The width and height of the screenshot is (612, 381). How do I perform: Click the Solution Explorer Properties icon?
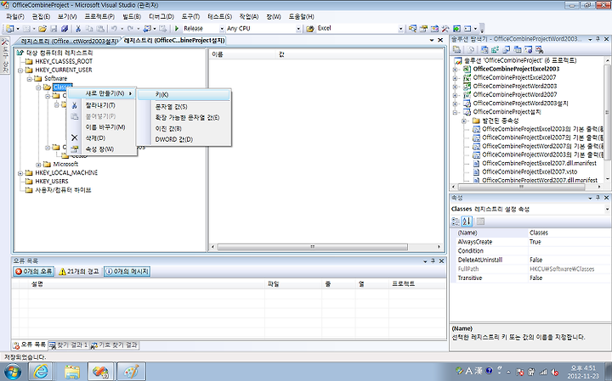point(456,49)
